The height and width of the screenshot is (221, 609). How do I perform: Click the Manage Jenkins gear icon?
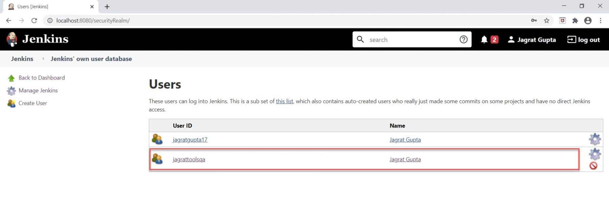click(x=11, y=91)
